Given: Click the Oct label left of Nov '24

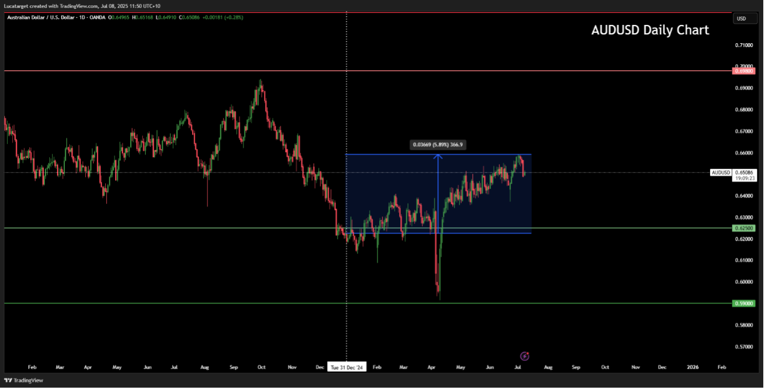Looking at the screenshot, I should click(261, 367).
